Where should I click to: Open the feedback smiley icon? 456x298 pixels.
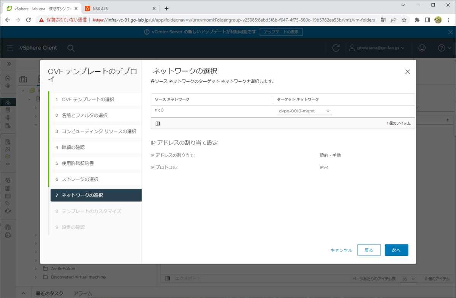coord(422,48)
